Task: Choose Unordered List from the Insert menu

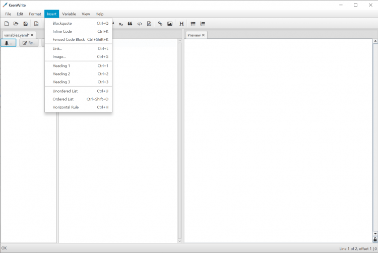Action: (x=78, y=91)
